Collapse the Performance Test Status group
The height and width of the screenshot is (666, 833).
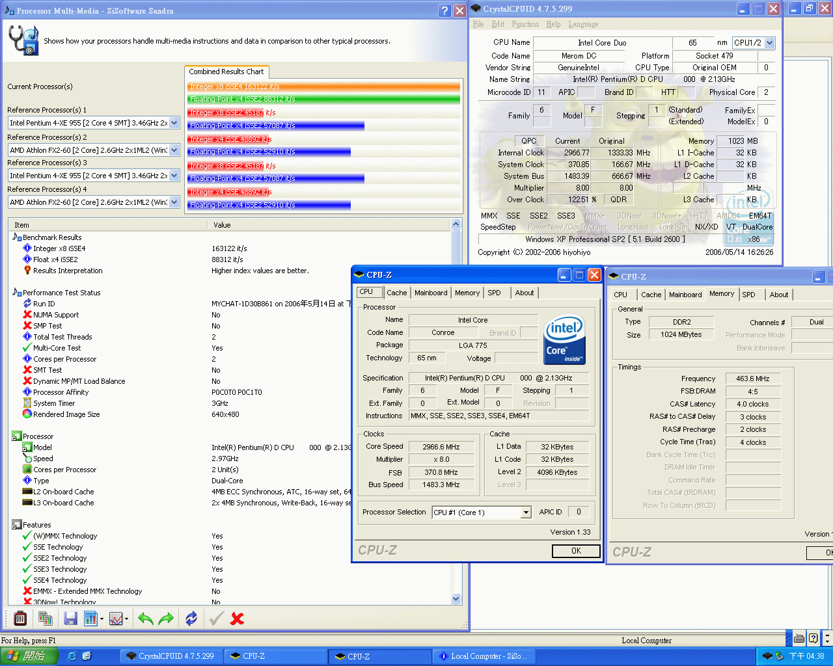[x=16, y=292]
